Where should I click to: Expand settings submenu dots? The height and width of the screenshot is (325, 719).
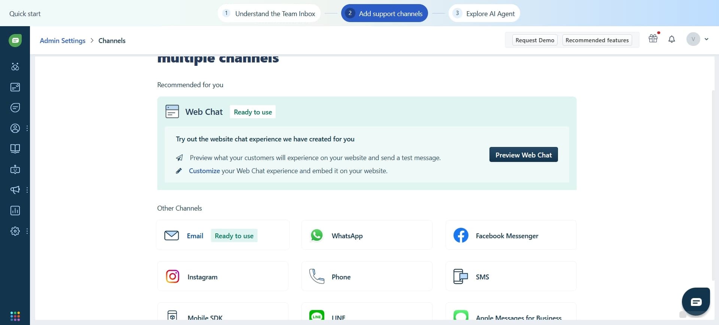pos(27,231)
